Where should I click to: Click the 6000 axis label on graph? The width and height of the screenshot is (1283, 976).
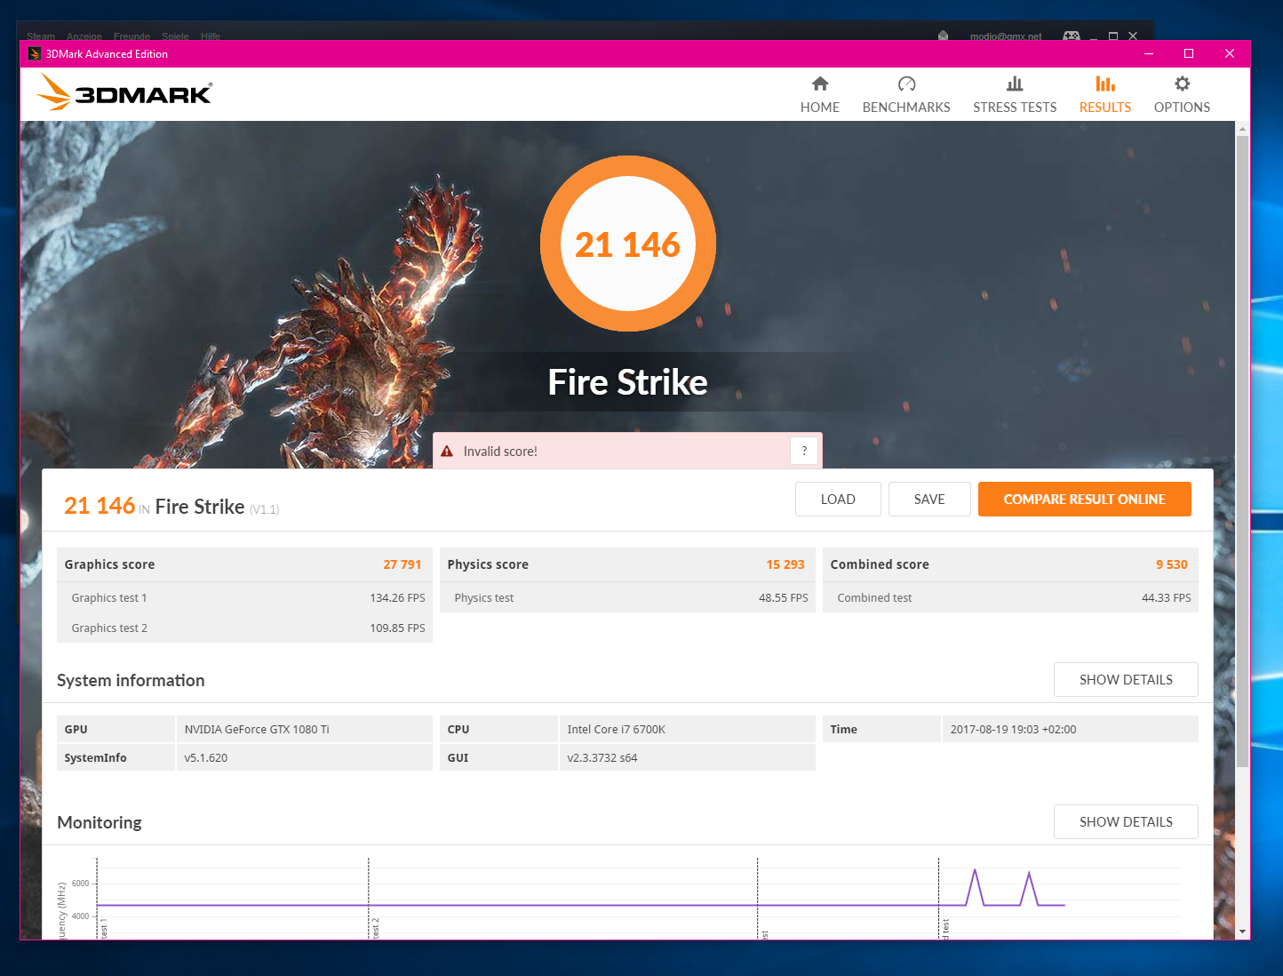coord(81,884)
